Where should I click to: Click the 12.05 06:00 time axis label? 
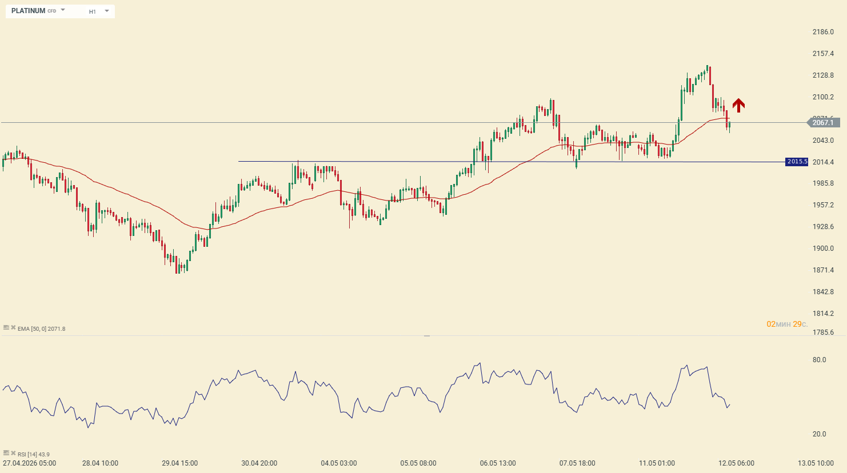pos(737,463)
